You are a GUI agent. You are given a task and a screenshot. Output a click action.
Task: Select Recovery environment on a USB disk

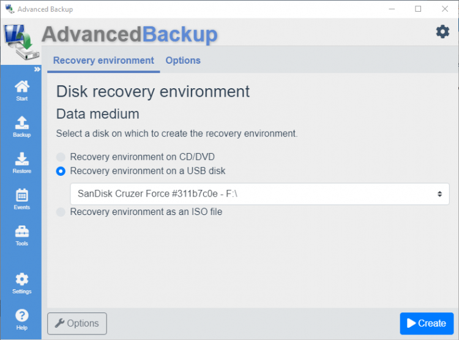click(61, 171)
